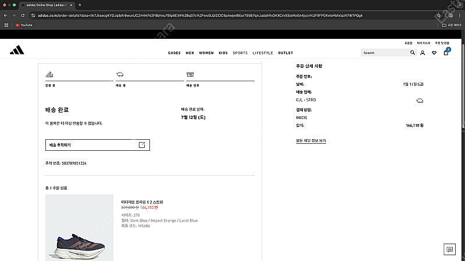Click the 배송 추적하기 tracking button
465x261 pixels.
click(98, 145)
